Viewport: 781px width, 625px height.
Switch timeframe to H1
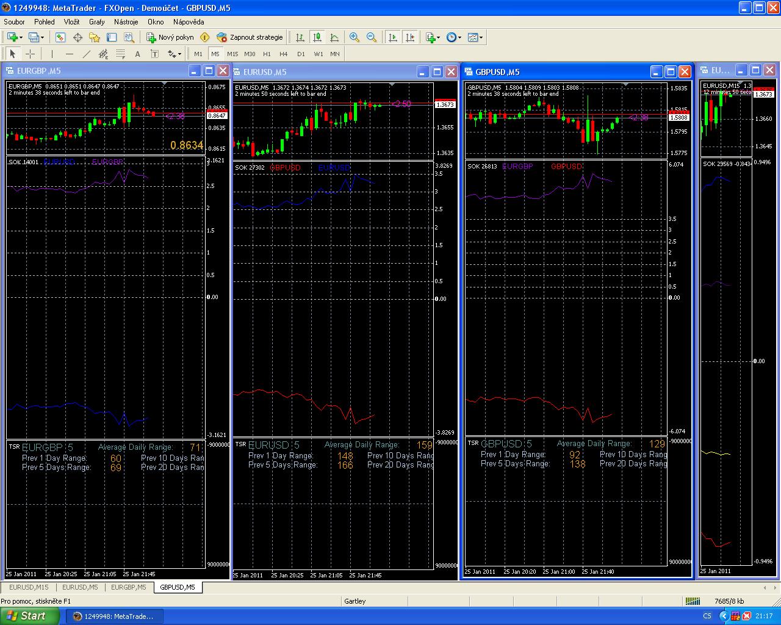click(x=267, y=54)
